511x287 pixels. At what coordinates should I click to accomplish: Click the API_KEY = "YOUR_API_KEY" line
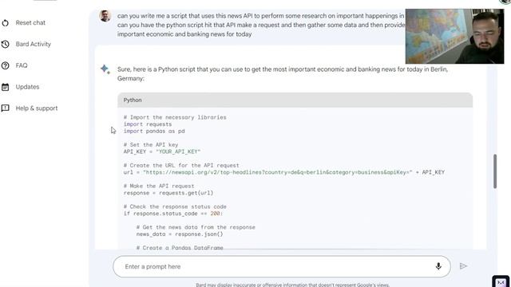pyautogui.click(x=162, y=151)
